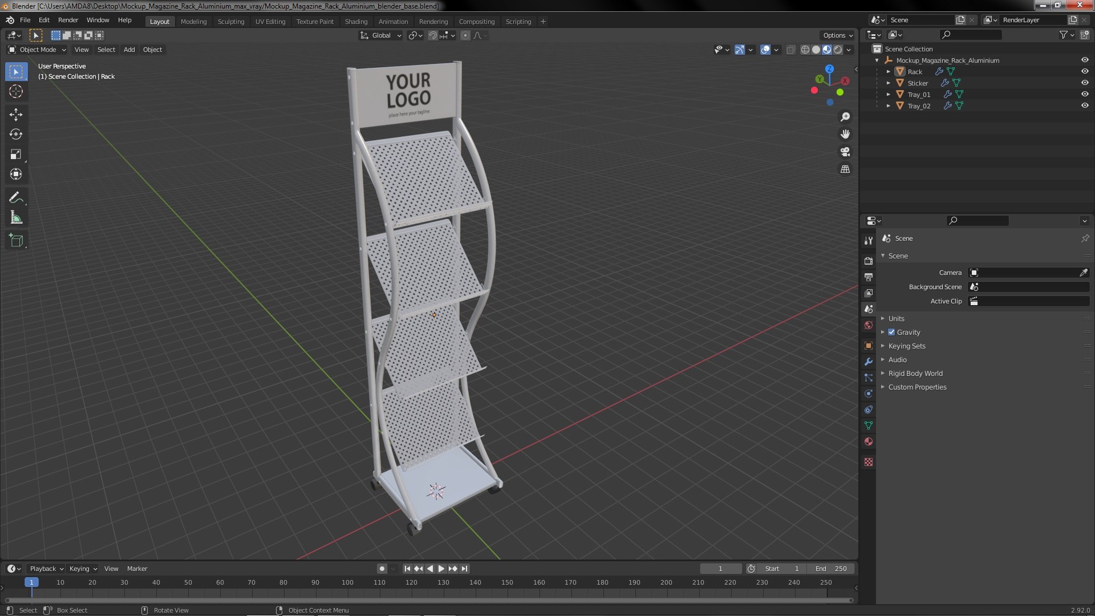
Task: Toggle camera view icon
Action: (x=845, y=152)
